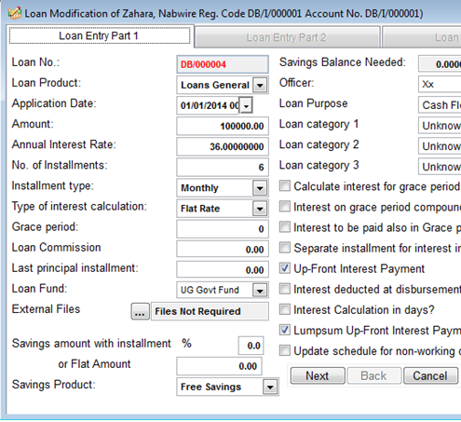
Task: Focus the Amount input field
Action: pyautogui.click(x=223, y=126)
